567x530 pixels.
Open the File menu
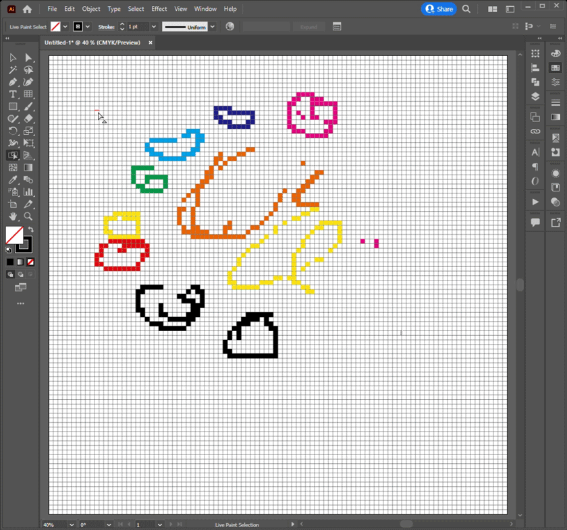coord(52,9)
